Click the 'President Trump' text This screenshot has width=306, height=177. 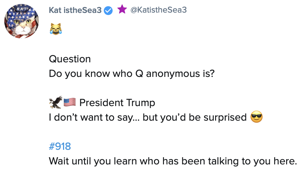point(117,103)
